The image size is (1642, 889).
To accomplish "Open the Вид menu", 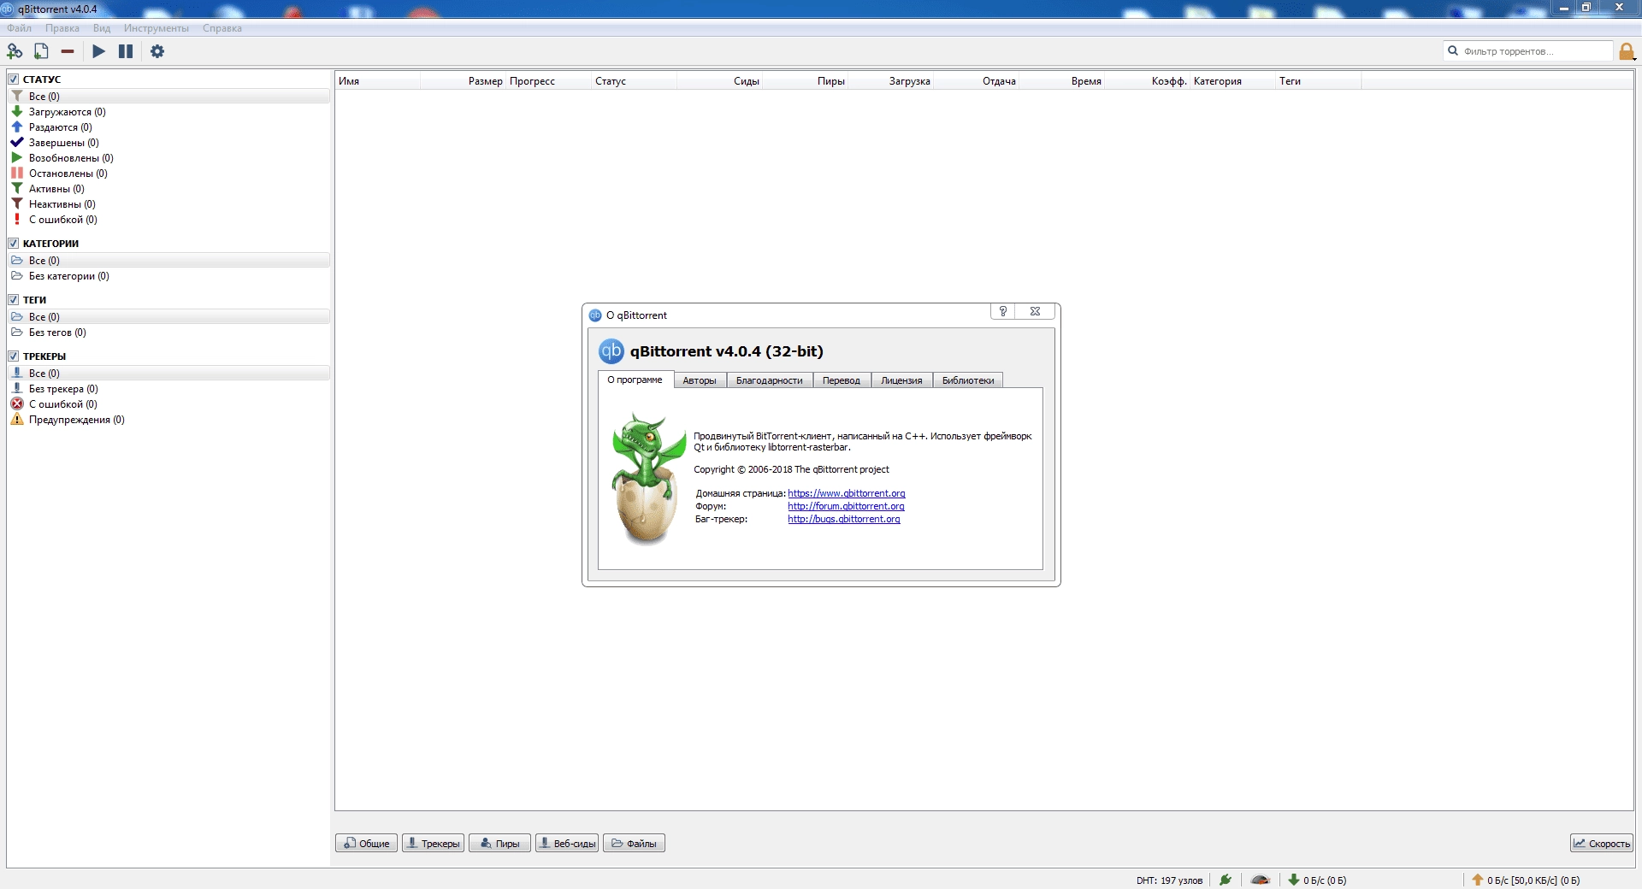I will click(102, 28).
